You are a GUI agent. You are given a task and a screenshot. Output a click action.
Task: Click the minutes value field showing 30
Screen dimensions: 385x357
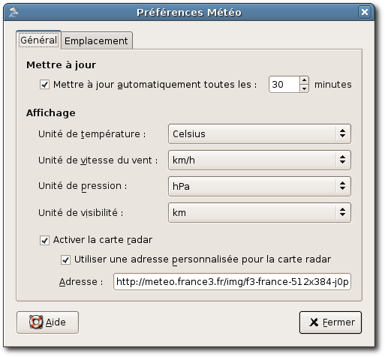tap(284, 85)
